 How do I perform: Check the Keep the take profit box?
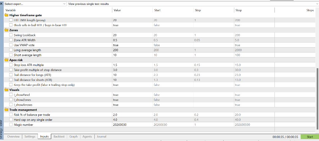point(11,85)
